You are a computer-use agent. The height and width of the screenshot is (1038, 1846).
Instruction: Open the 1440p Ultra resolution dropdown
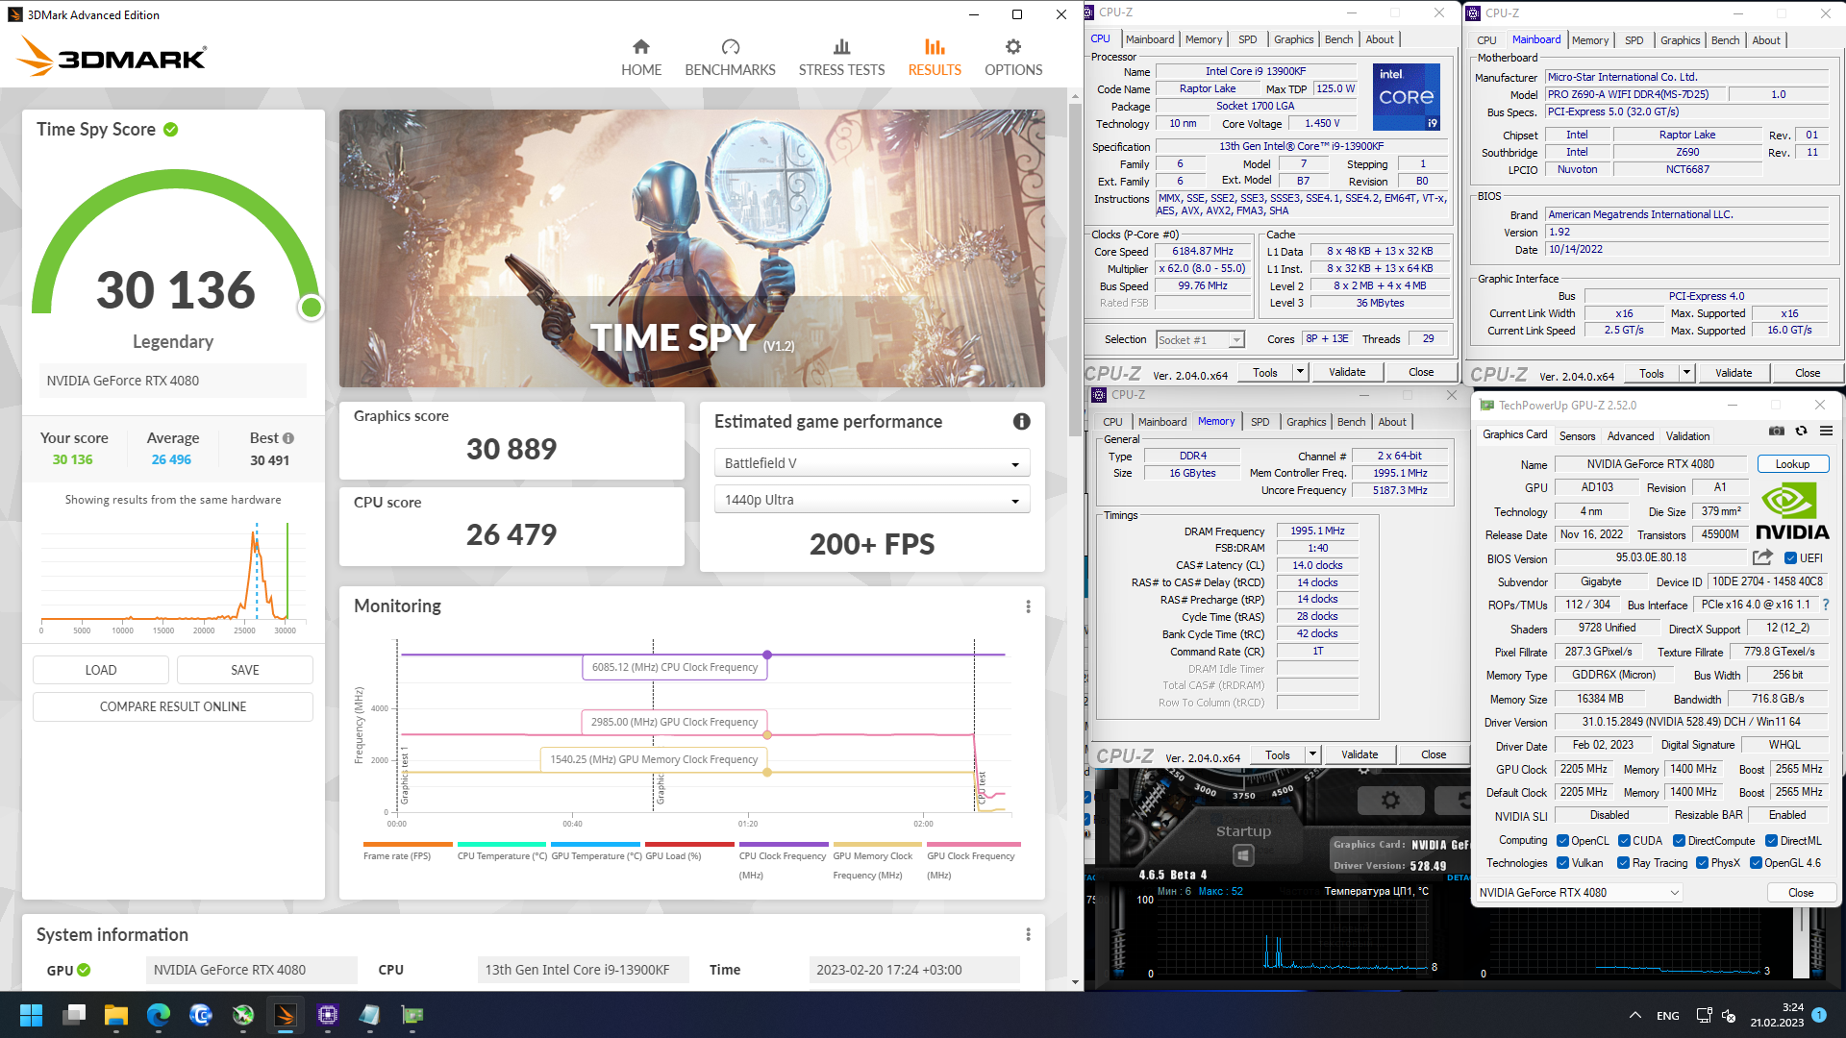tap(872, 500)
